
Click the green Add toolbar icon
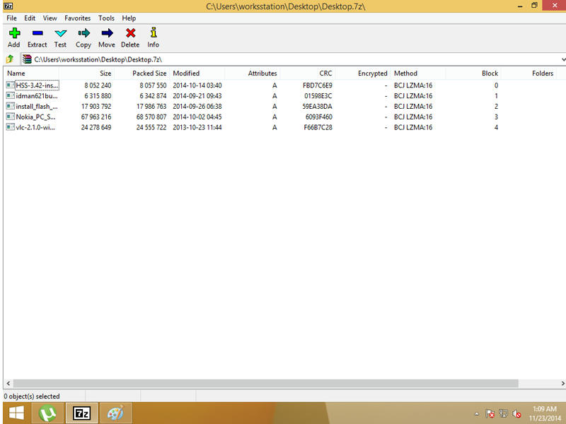[14, 33]
